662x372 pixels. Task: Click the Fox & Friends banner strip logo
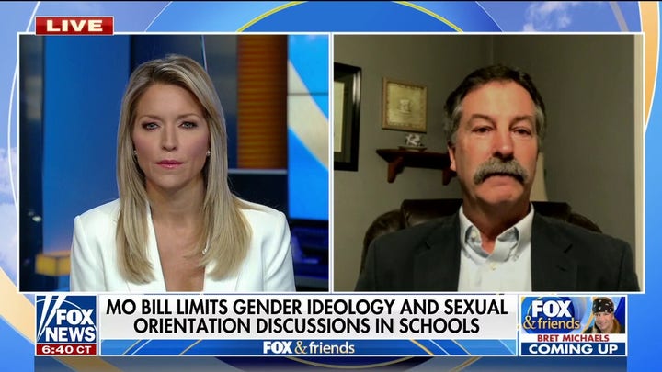309,347
